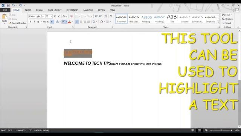Switch to Web Layout view
The width and height of the screenshot is (241, 136).
tap(206, 130)
